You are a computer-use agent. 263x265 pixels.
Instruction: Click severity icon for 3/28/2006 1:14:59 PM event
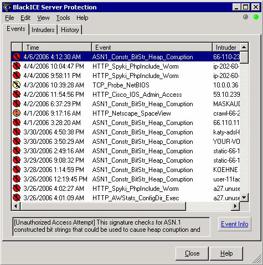(17, 169)
